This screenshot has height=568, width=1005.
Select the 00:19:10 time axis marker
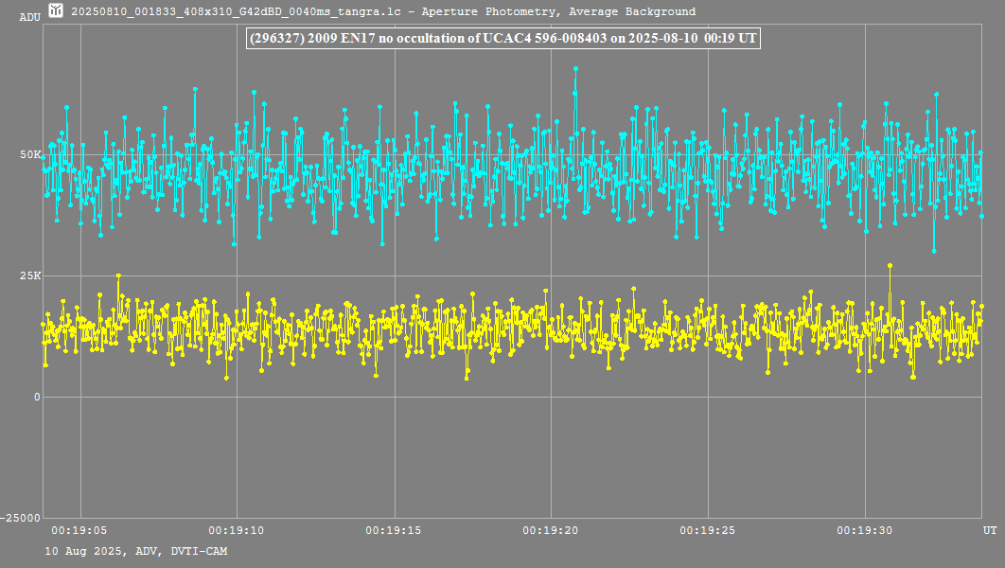coord(237,530)
